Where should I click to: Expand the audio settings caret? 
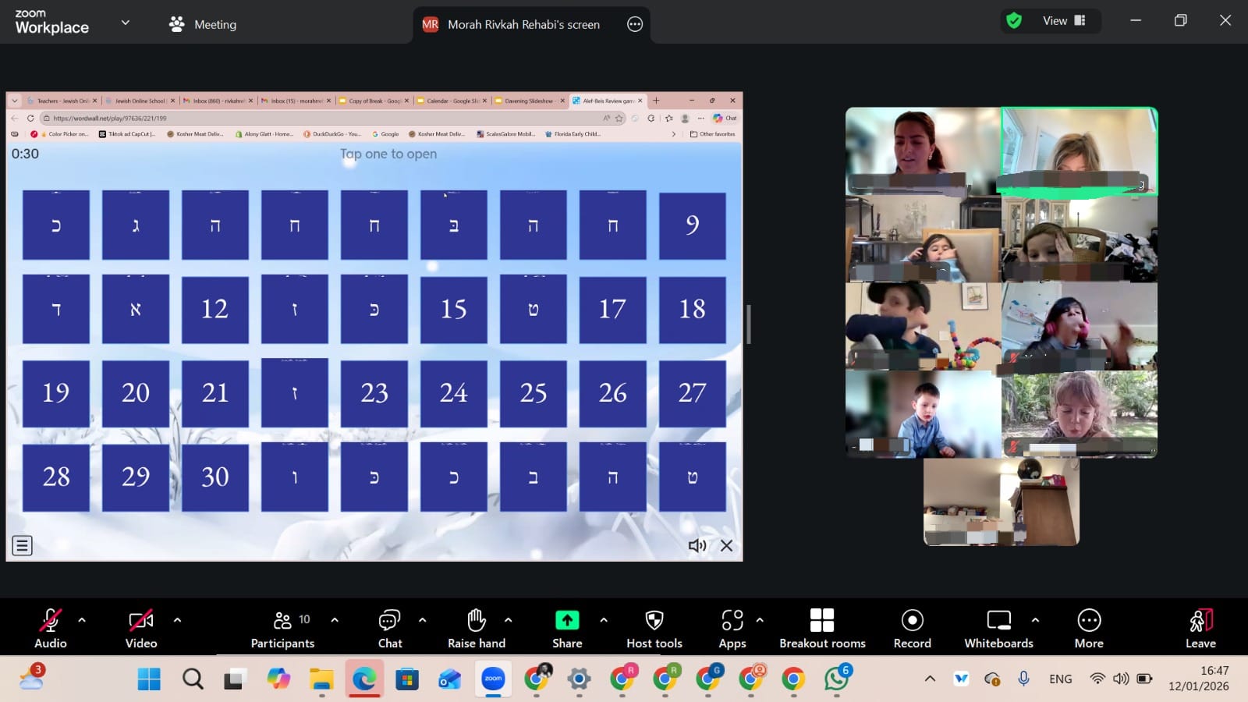(x=82, y=620)
